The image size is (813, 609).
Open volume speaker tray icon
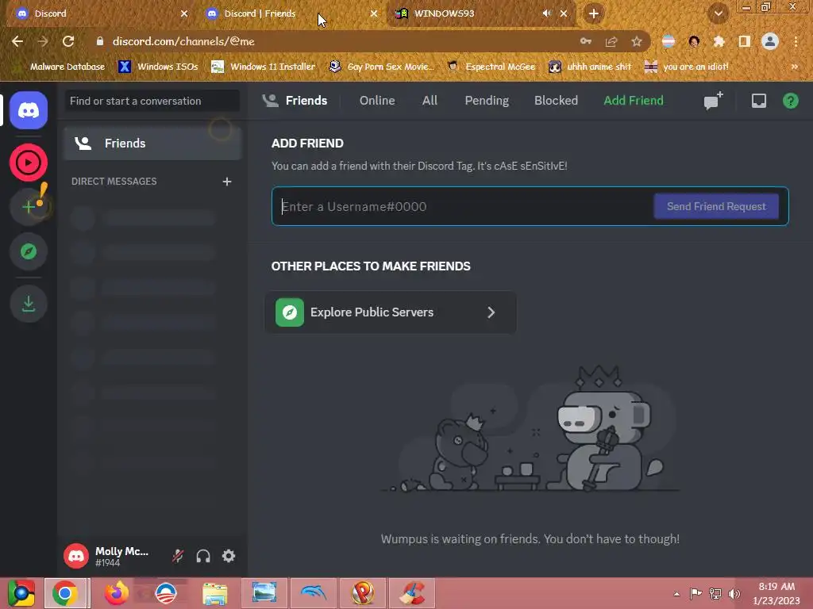click(734, 594)
